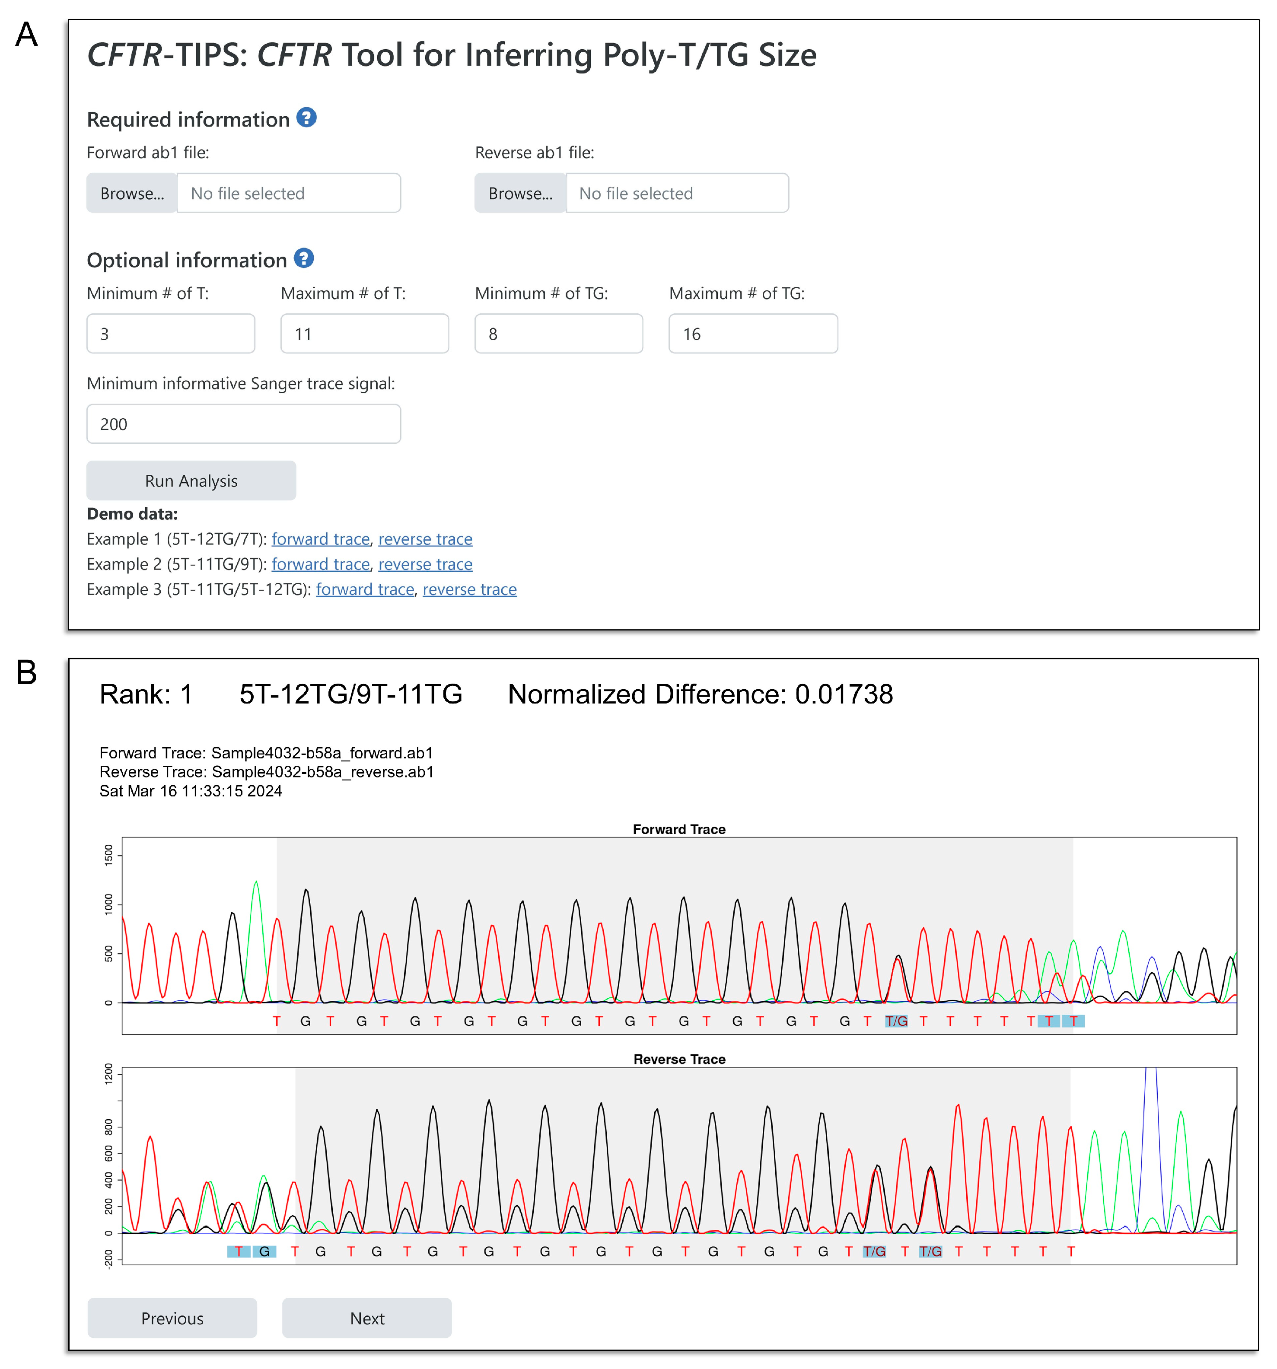Viewport: 1277px width, 1369px height.
Task: Focus the Minimum # of T field
Action: click(171, 334)
